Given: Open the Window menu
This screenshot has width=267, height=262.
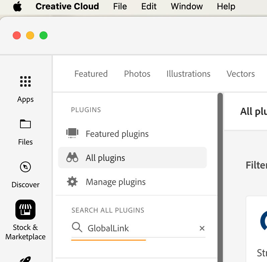Looking at the screenshot, I should (x=187, y=6).
